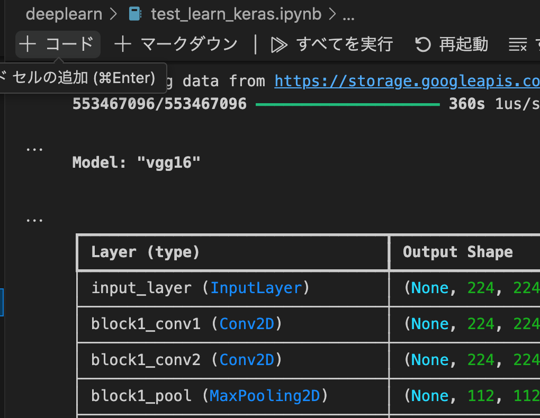This screenshot has height=418, width=540.
Task: Select the blue cell indicator bar on left edge
Action: tap(2, 302)
